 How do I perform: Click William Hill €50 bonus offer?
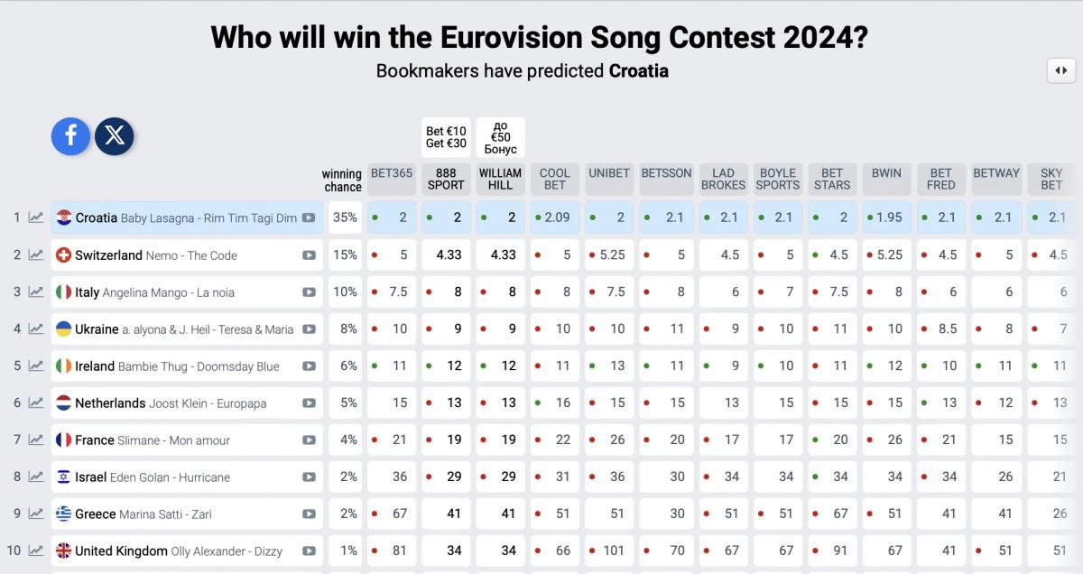(500, 137)
